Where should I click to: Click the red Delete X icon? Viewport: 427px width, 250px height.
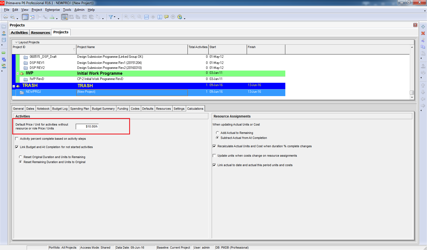(x=423, y=33)
